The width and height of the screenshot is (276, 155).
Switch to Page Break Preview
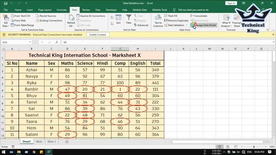[x=236, y=146]
